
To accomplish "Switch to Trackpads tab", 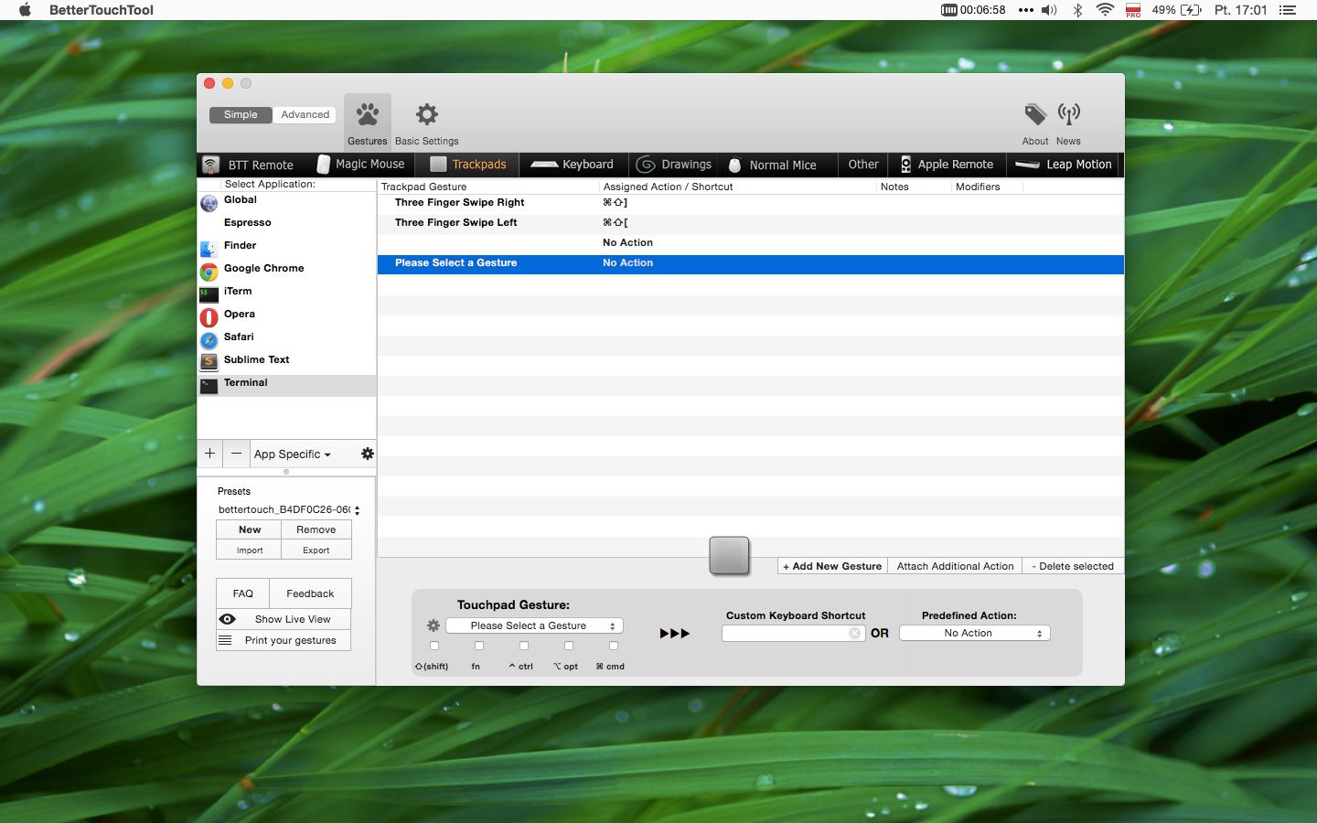I will [467, 165].
